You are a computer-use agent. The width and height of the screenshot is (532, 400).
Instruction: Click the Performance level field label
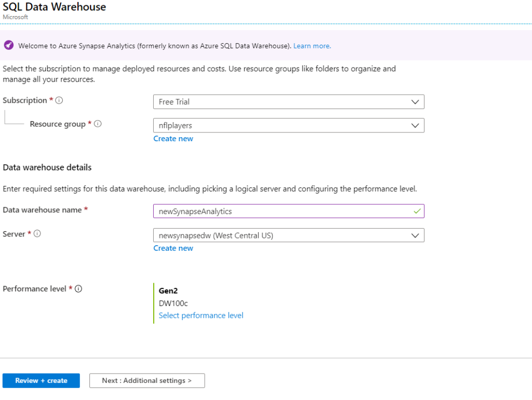click(34, 289)
